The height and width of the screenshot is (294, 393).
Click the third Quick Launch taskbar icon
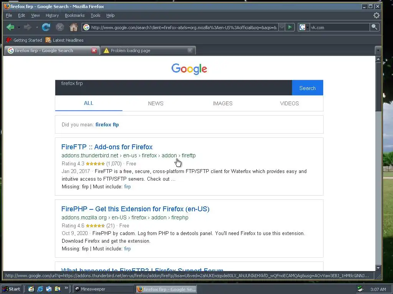[49, 289]
